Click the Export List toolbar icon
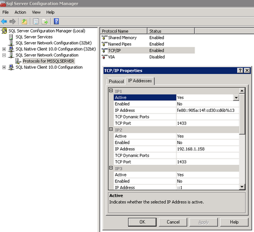254x232 pixels. pos(45,22)
